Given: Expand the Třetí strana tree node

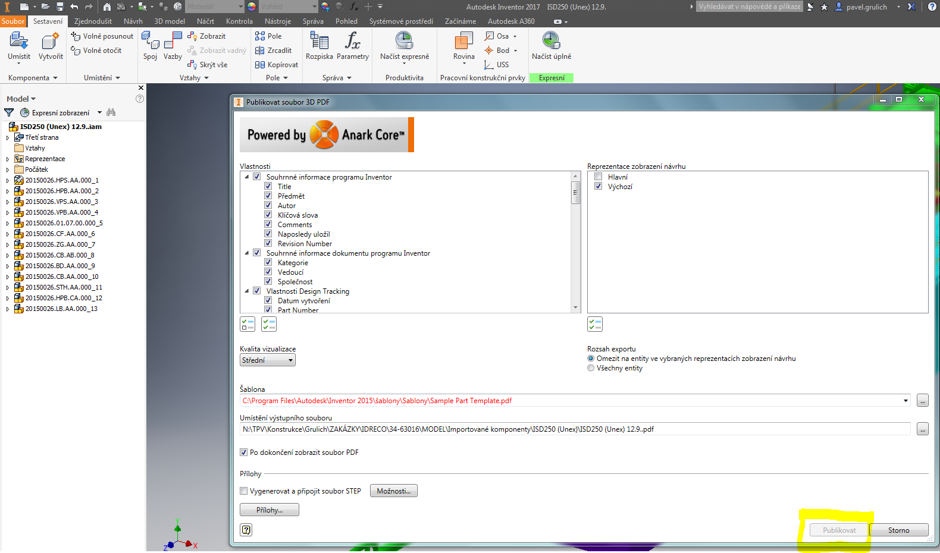Looking at the screenshot, I should pos(8,137).
